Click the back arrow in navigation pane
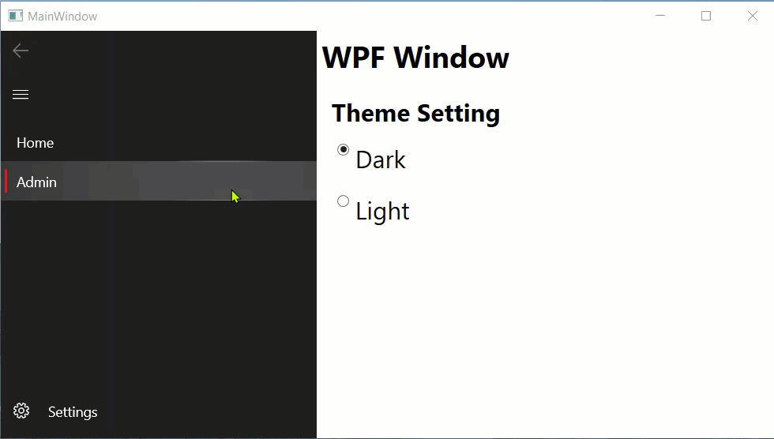 pos(21,51)
